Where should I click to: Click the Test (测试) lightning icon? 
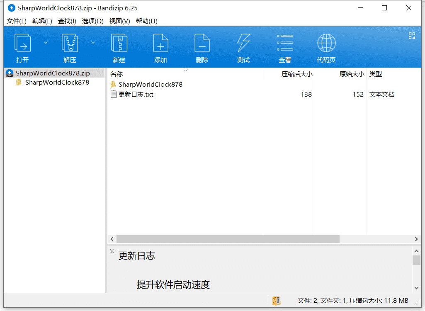[243, 43]
